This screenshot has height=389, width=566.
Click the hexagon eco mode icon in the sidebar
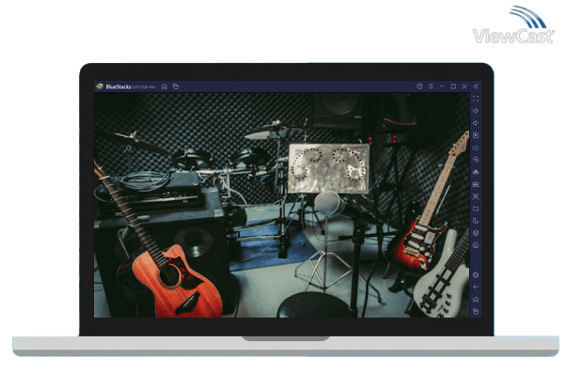pyautogui.click(x=476, y=233)
